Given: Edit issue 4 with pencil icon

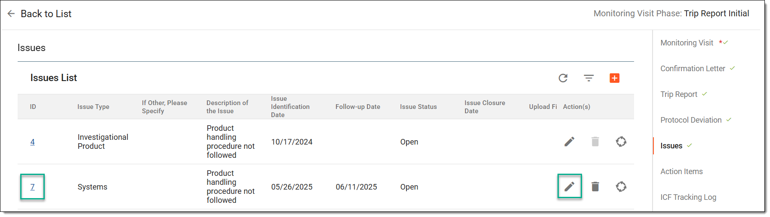Looking at the screenshot, I should click(x=570, y=142).
